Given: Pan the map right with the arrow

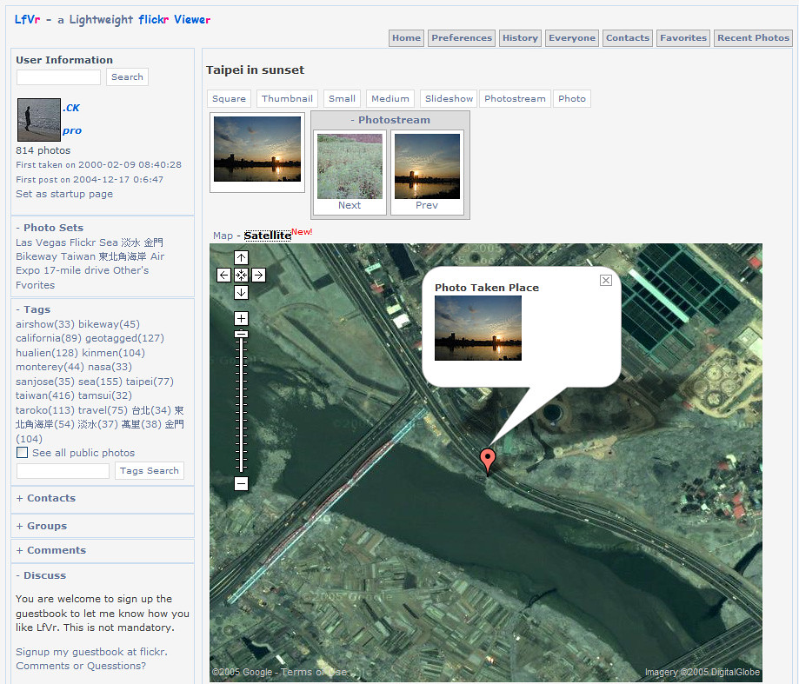Looking at the screenshot, I should point(258,275).
